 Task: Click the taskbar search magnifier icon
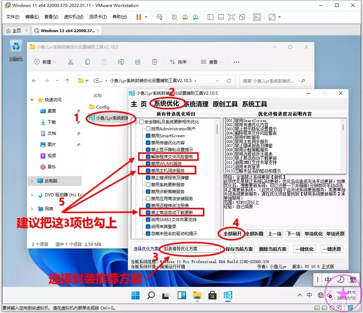[151, 296]
